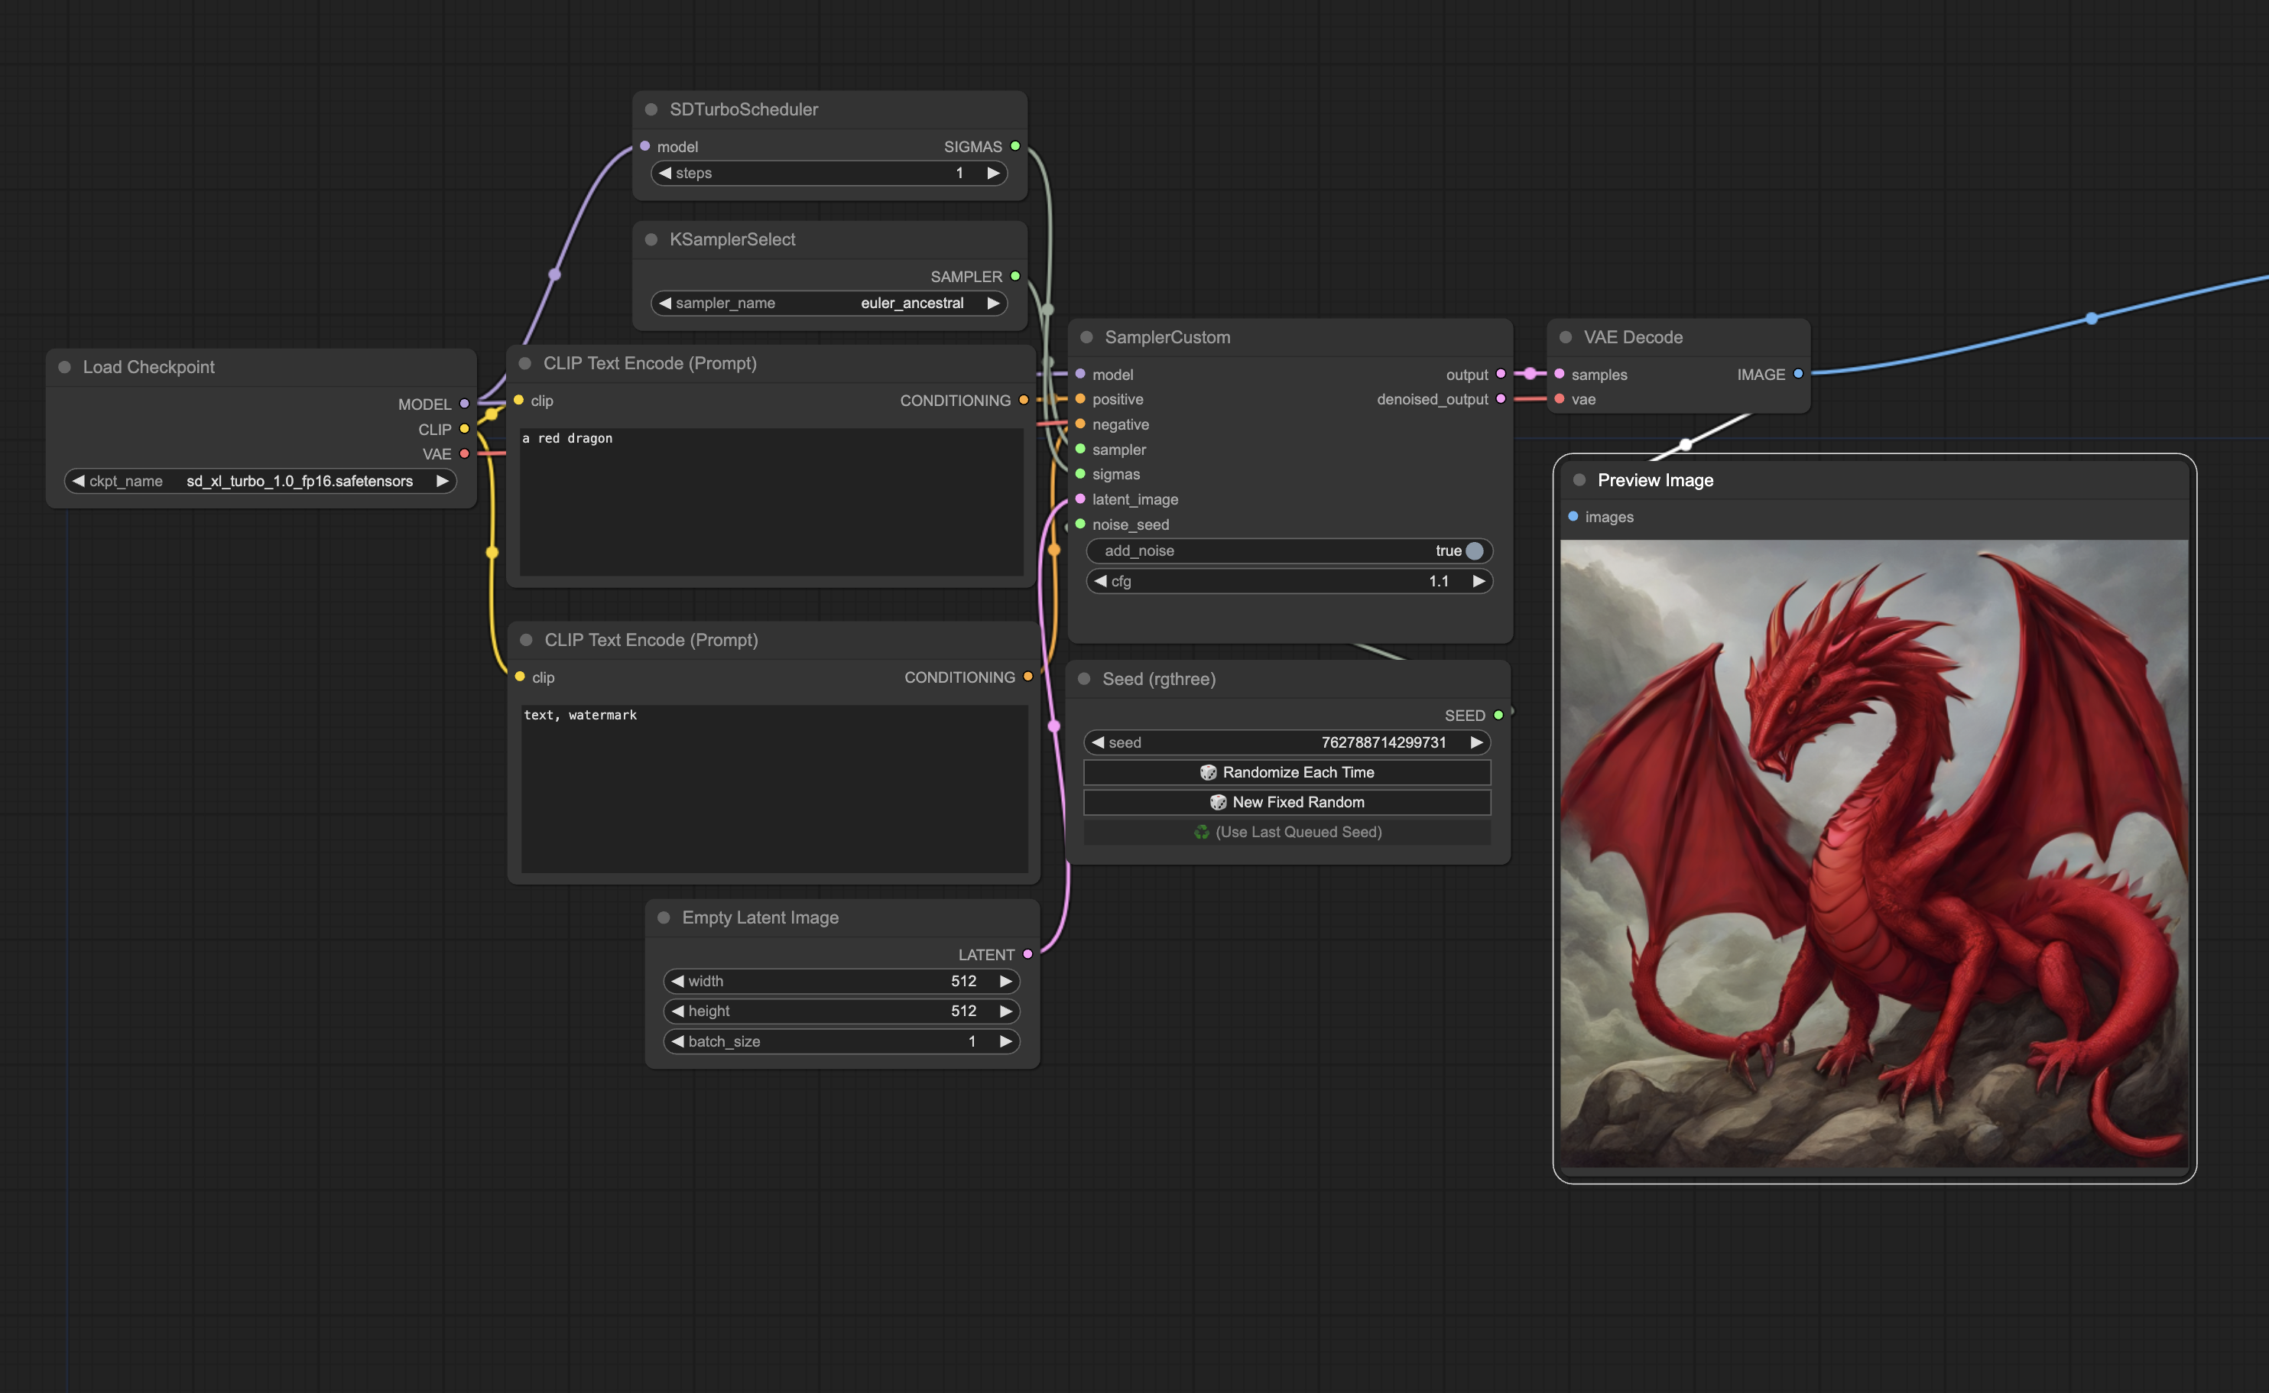
Task: Click the SIGMAS output socket on SDTurboScheduler
Action: coord(1015,147)
